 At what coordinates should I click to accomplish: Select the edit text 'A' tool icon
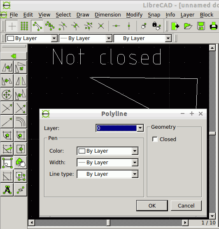click(7, 189)
